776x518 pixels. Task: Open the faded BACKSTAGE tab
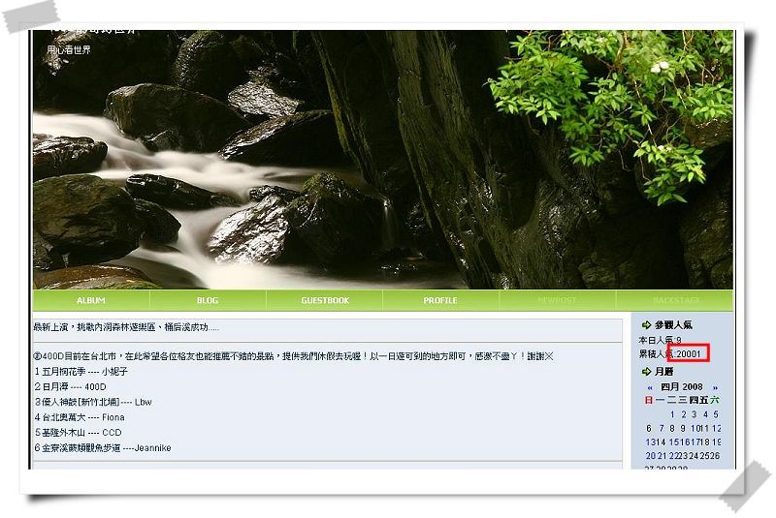(675, 300)
